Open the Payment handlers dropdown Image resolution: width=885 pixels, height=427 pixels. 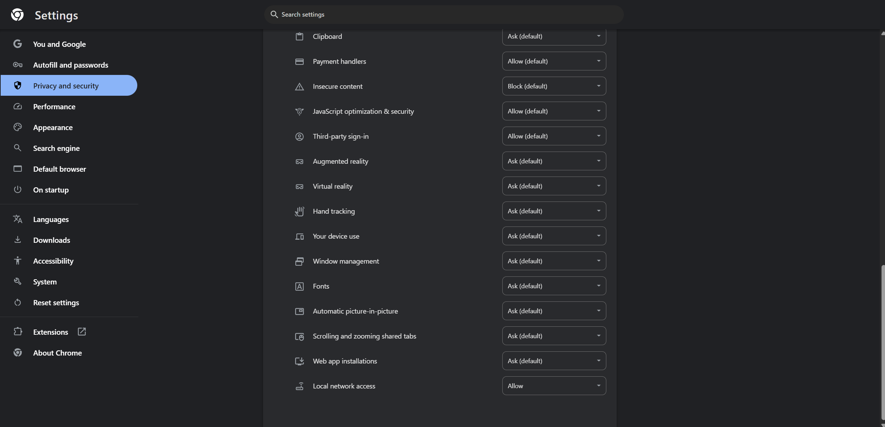[554, 61]
